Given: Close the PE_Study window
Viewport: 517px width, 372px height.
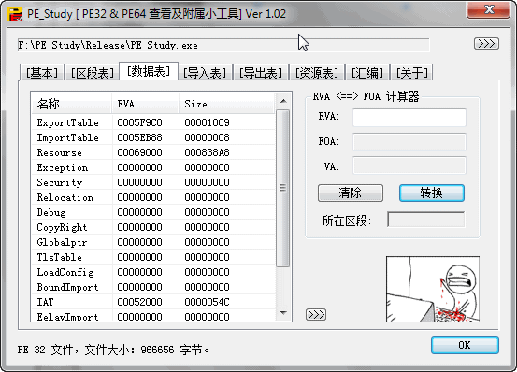Looking at the screenshot, I should click(x=489, y=9).
